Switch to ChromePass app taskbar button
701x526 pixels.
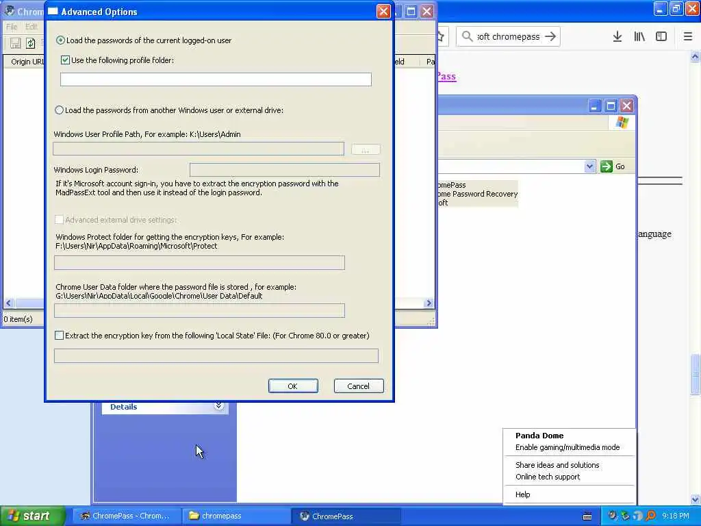pos(346,516)
